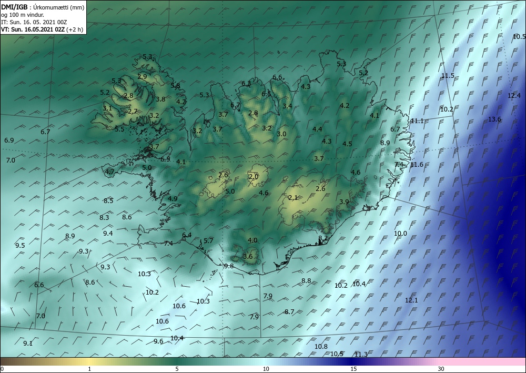This screenshot has width=526, height=373.
Task: Click the '5.5' value in the Westfjords
Action: pos(119,129)
